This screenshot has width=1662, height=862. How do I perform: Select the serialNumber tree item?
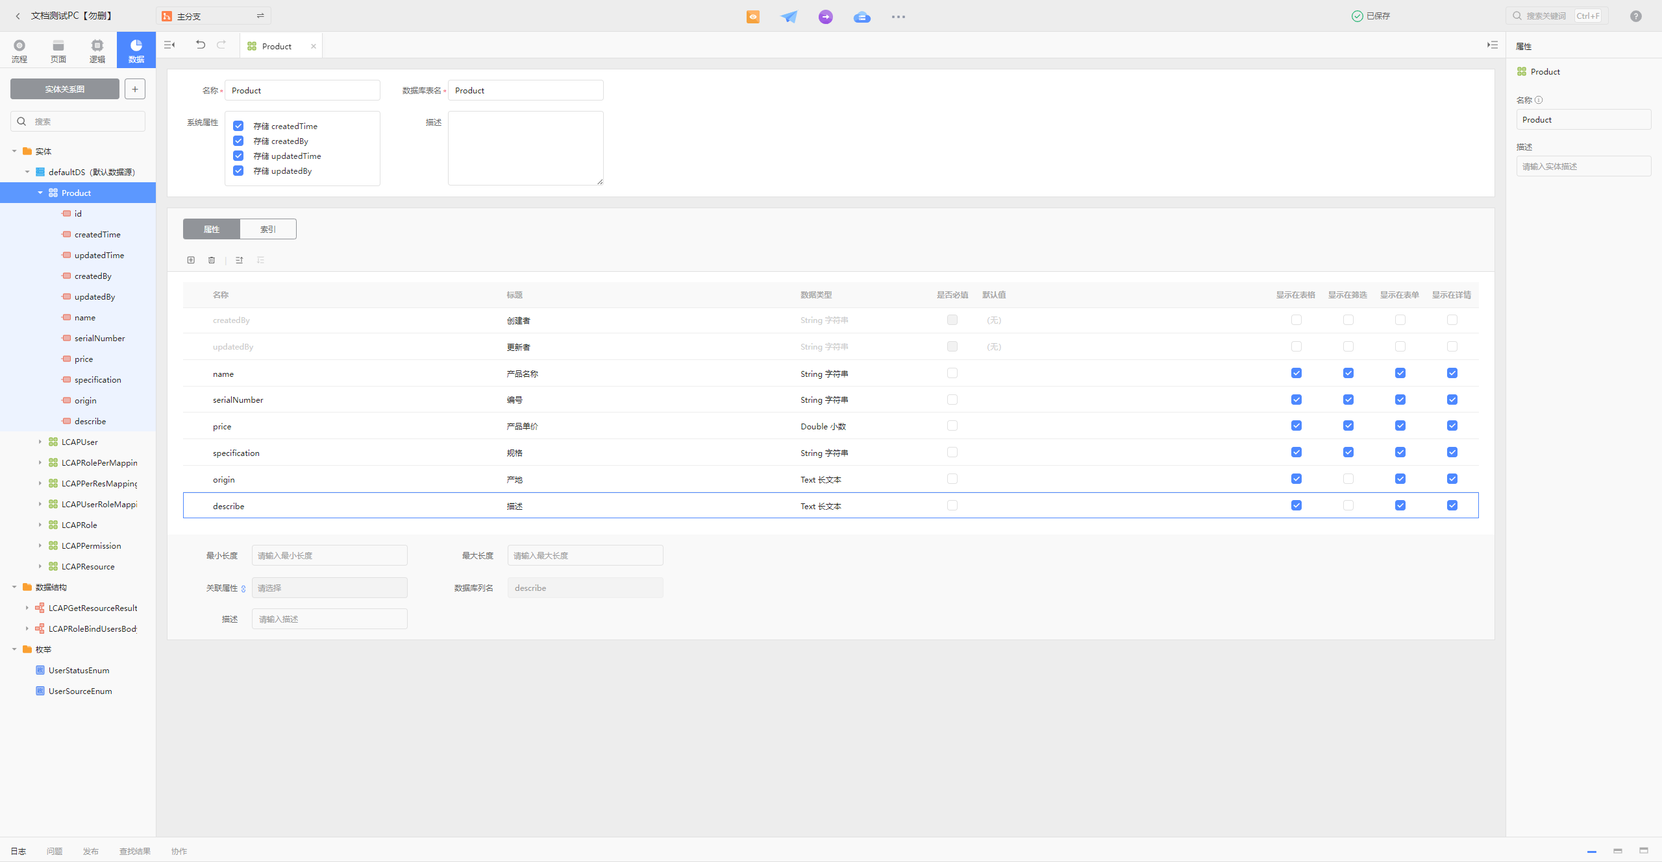pos(78,338)
